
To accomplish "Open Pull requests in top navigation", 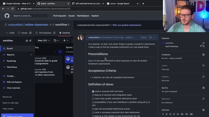I will [60, 16].
